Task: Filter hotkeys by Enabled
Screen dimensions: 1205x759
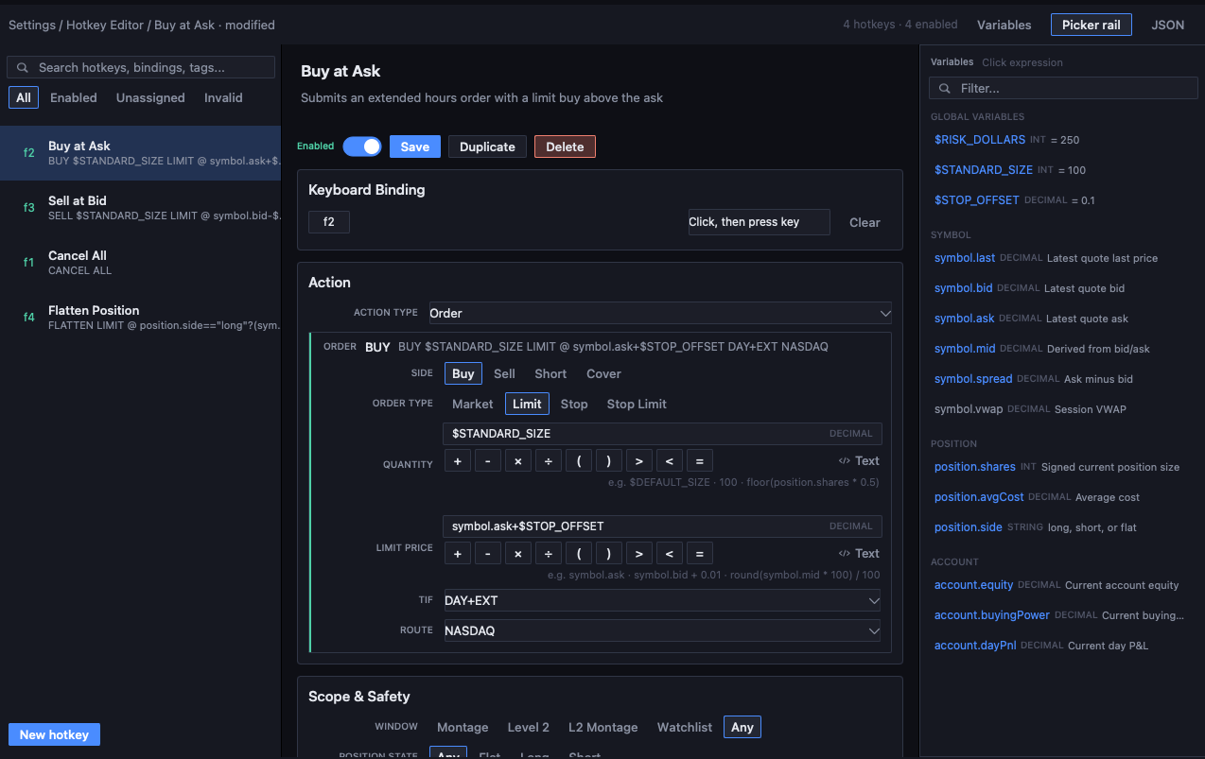Action: 74,97
